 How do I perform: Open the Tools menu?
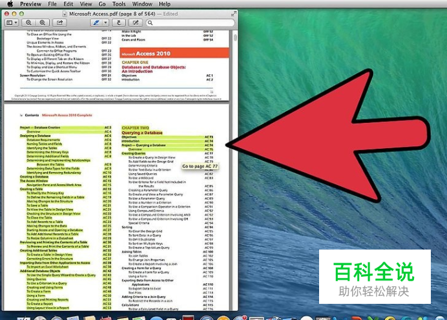119,4
